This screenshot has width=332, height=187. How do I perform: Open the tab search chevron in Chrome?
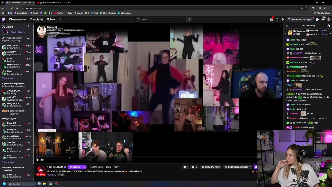tap(3, 3)
